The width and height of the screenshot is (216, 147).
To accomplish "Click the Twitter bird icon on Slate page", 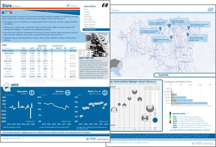I will (x=68, y=5).
